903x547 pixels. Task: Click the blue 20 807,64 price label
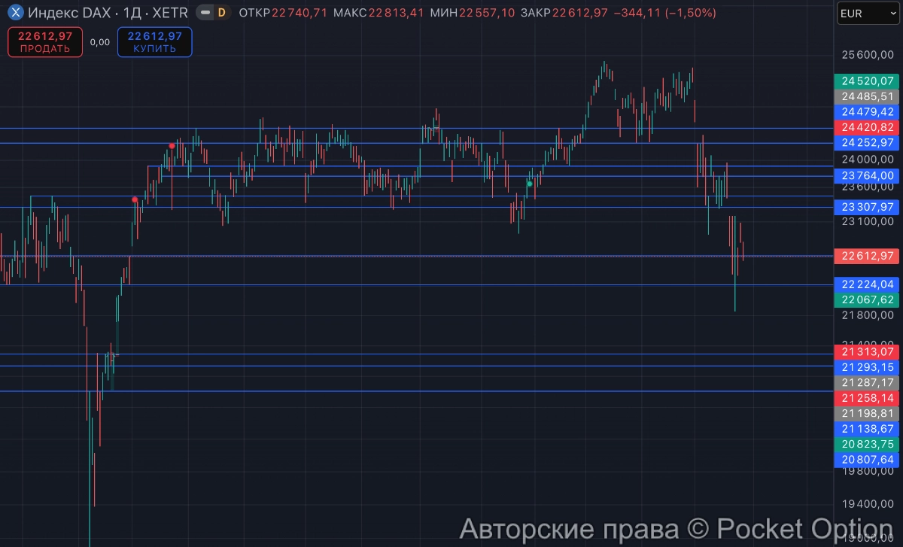(868, 459)
